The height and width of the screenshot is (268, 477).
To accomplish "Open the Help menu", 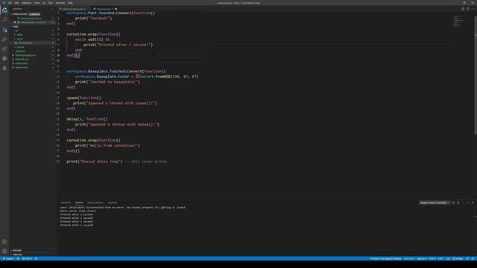I will coord(70,3).
